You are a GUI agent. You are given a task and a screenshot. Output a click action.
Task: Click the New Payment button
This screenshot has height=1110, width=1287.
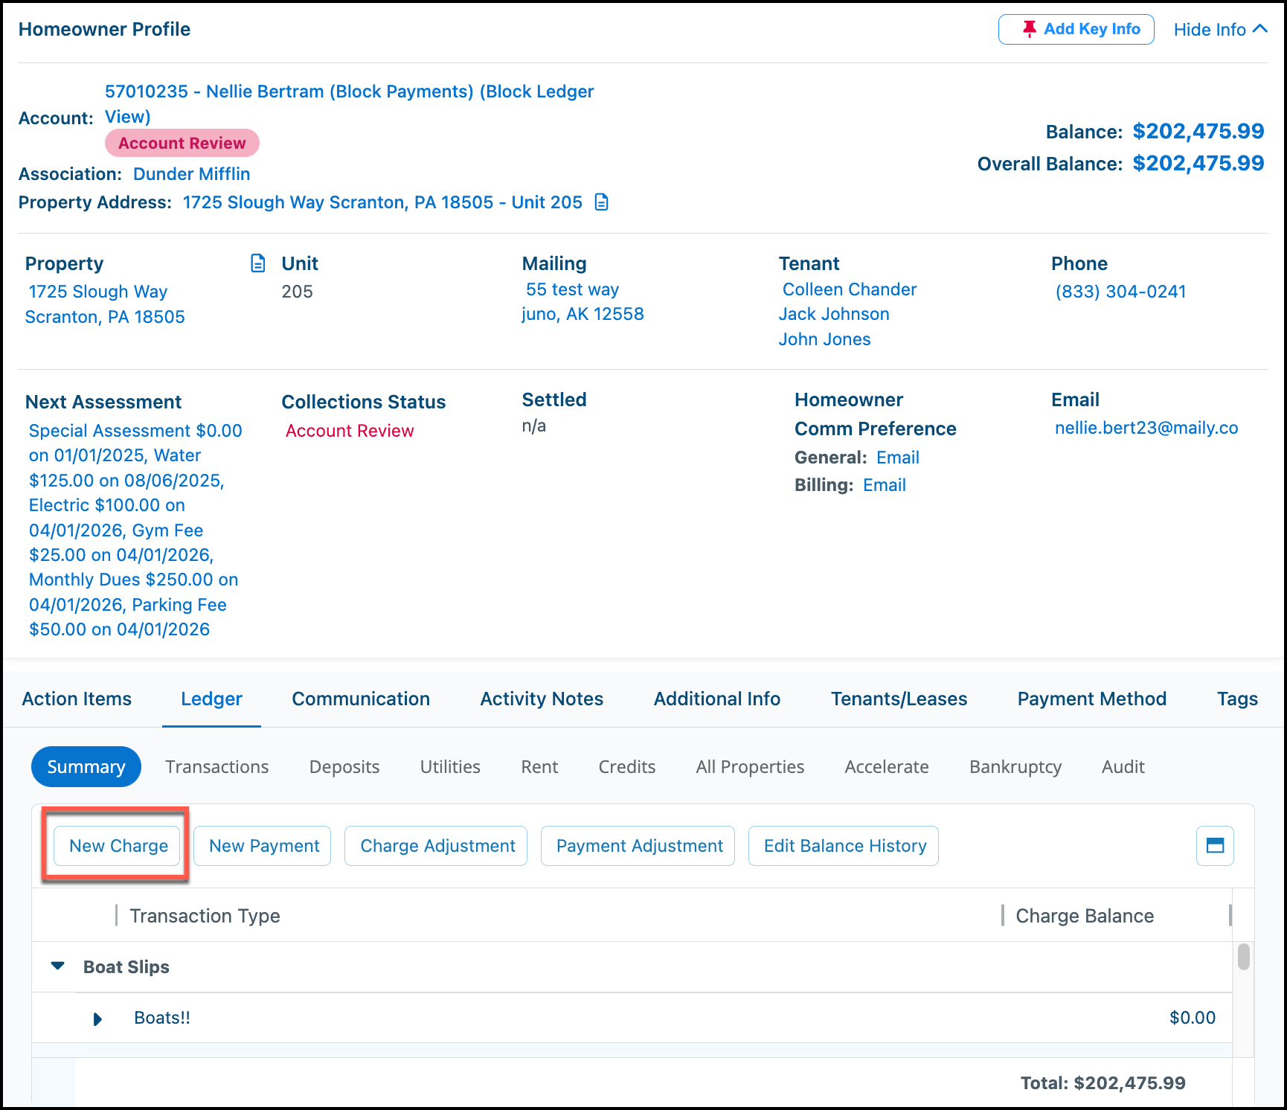[x=263, y=846]
